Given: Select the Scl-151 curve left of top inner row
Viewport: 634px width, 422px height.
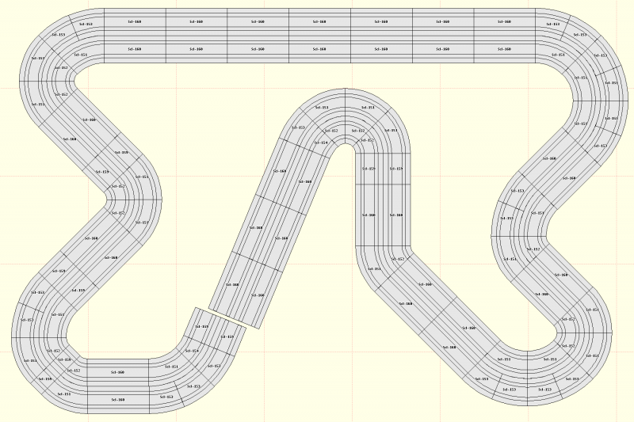Looking at the screenshot, I should click(x=81, y=55).
